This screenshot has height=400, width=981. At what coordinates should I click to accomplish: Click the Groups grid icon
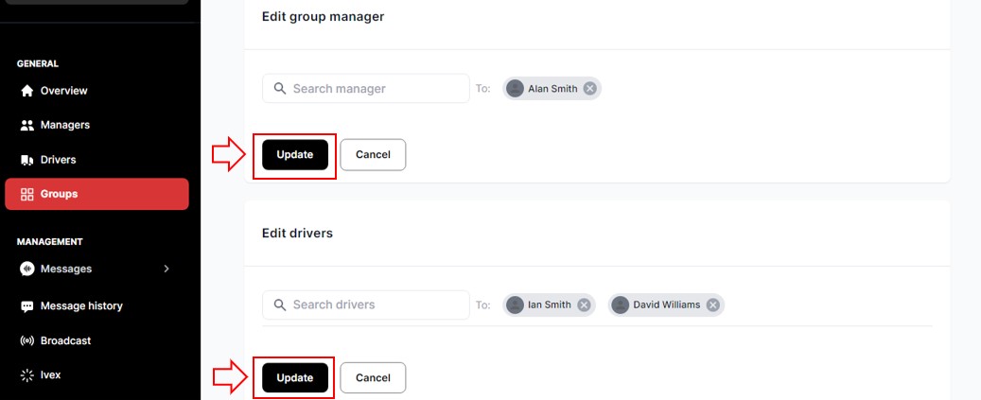coord(27,194)
